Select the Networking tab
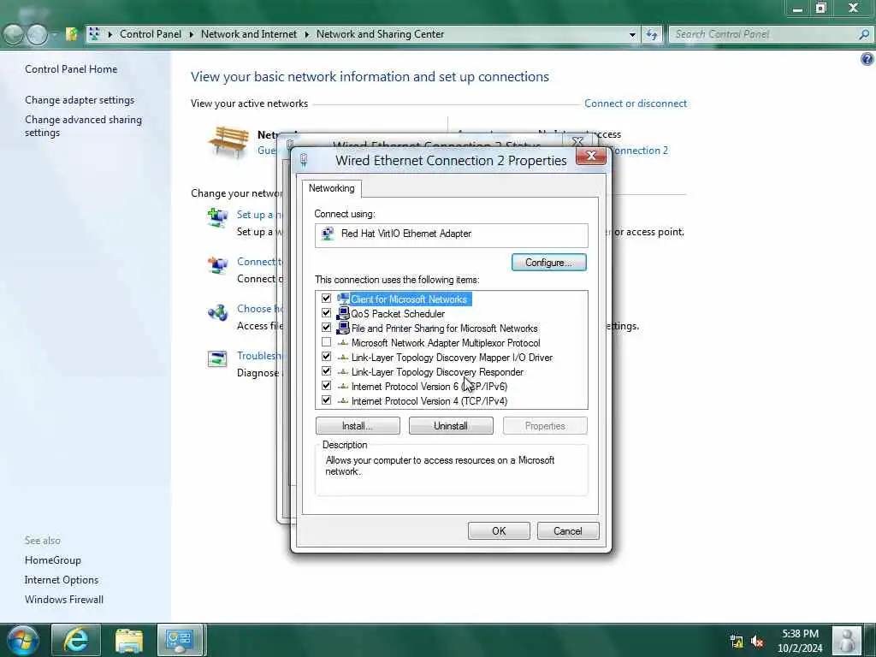Screen dimensions: 876x657 coord(332,188)
